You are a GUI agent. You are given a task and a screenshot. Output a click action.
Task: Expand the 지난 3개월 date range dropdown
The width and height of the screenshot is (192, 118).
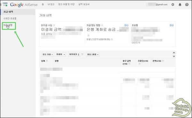(93, 55)
